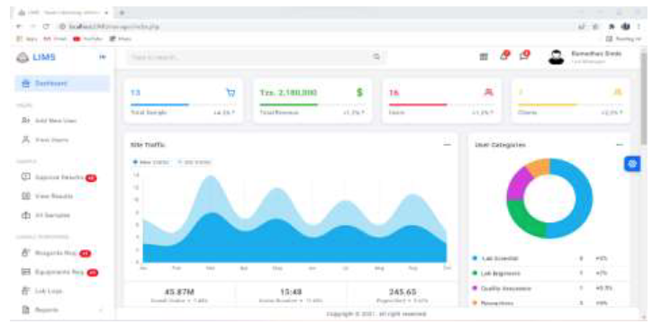This screenshot has width=661, height=333.
Task: Click the Approve Results chat icon
Action: click(26, 176)
